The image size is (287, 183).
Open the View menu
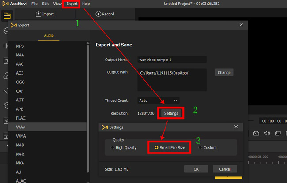coord(57,4)
